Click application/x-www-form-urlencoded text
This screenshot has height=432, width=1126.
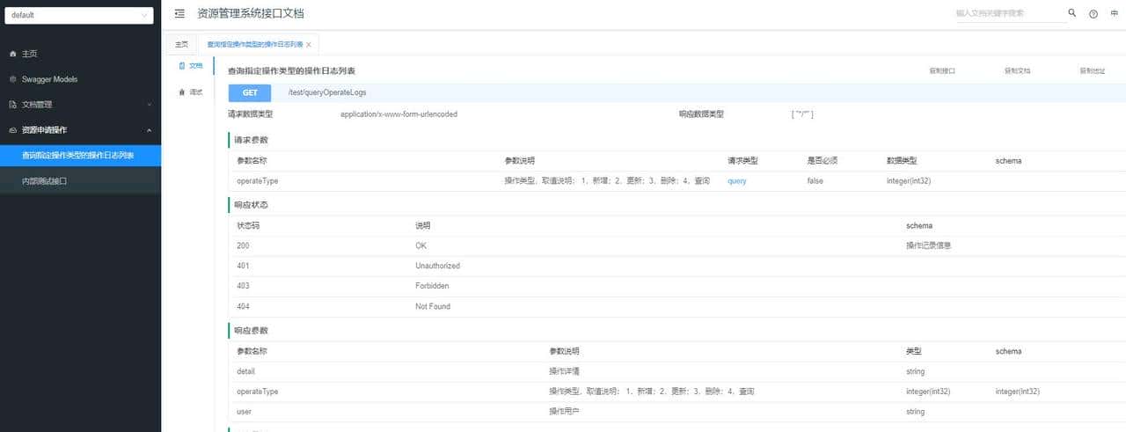pos(398,114)
